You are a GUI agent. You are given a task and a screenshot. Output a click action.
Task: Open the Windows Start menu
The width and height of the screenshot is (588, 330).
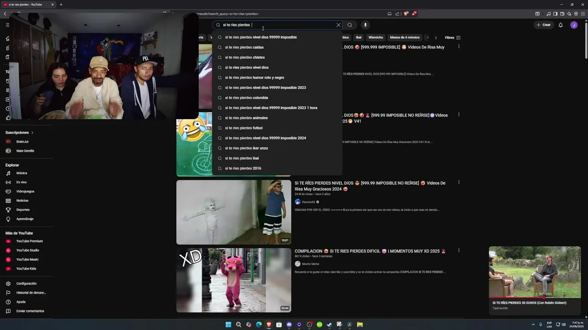[x=228, y=324]
